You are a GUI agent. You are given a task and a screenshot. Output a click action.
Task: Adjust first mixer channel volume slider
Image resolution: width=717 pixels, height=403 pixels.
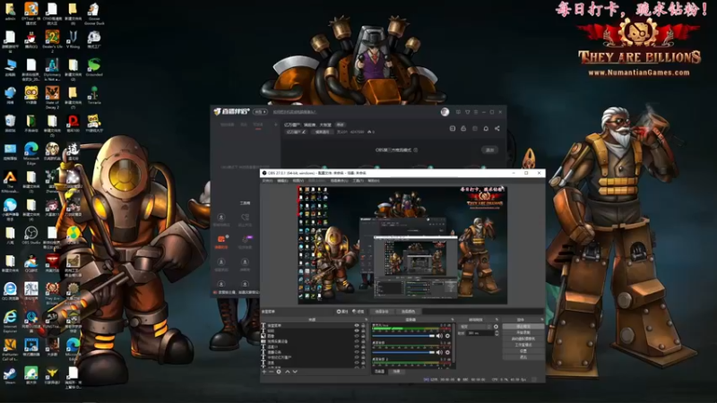click(403, 336)
